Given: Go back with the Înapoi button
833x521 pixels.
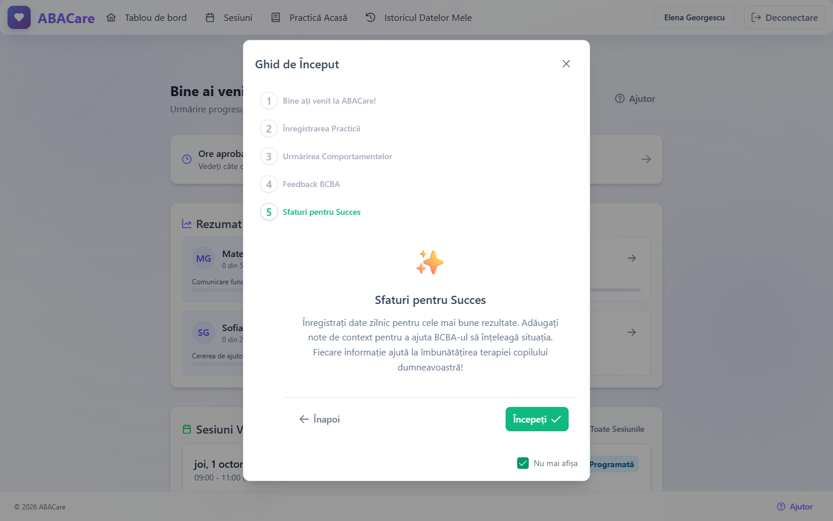Looking at the screenshot, I should click(319, 419).
